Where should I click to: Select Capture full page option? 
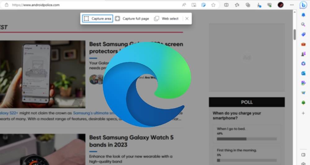[132, 19]
